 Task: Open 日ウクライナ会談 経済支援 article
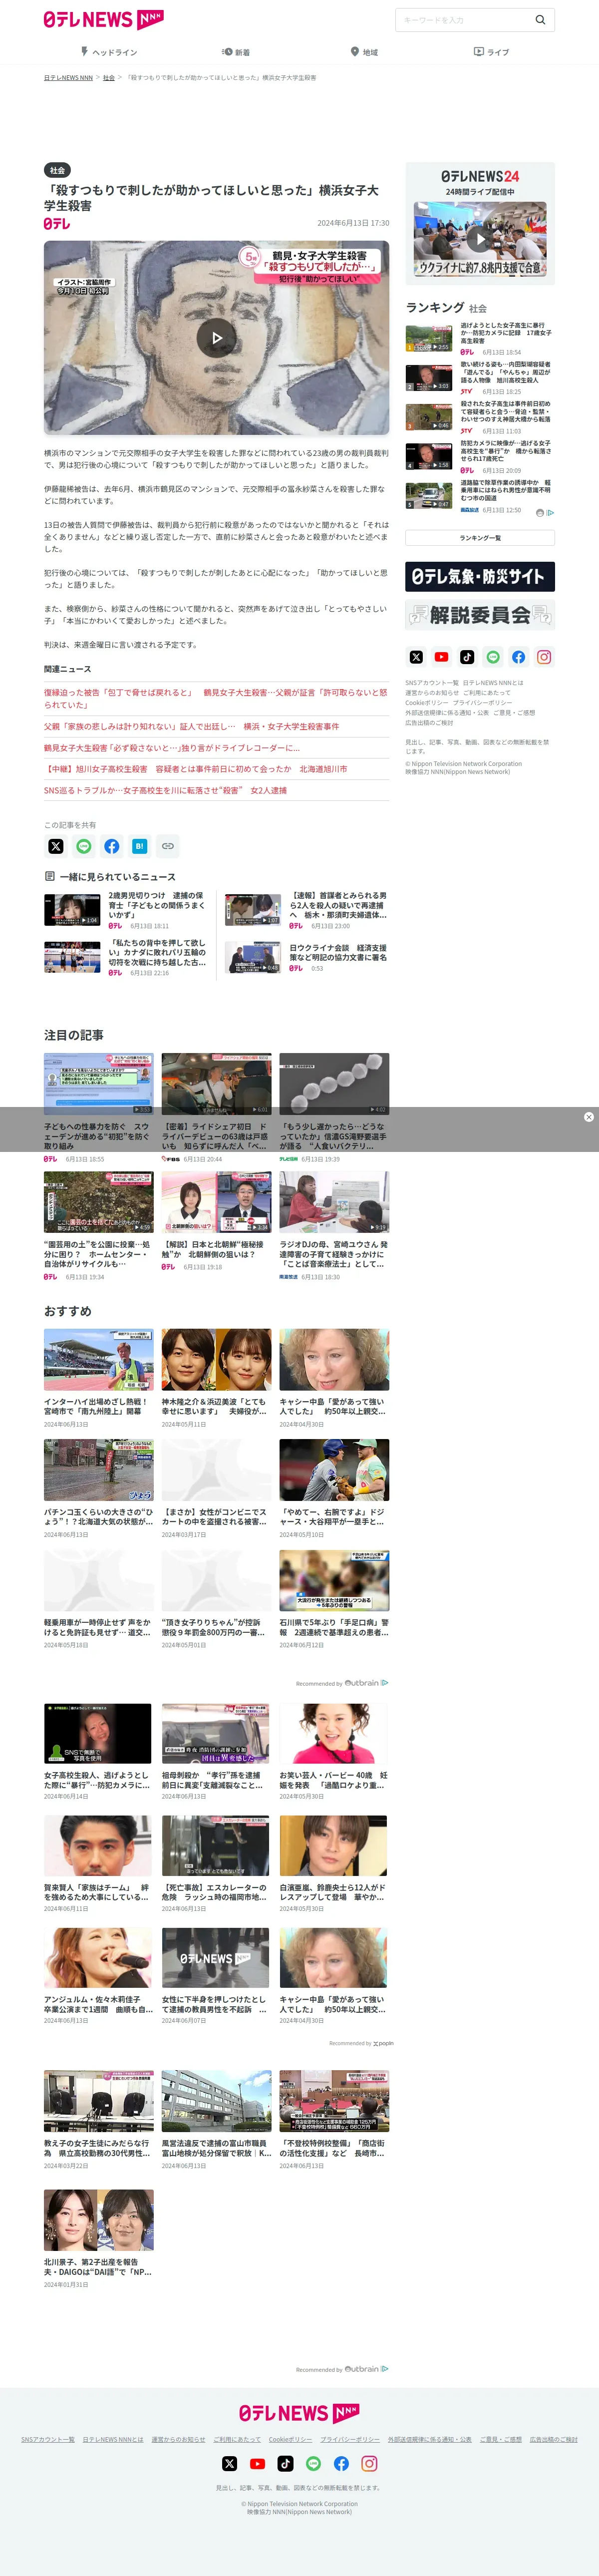pos(338,953)
